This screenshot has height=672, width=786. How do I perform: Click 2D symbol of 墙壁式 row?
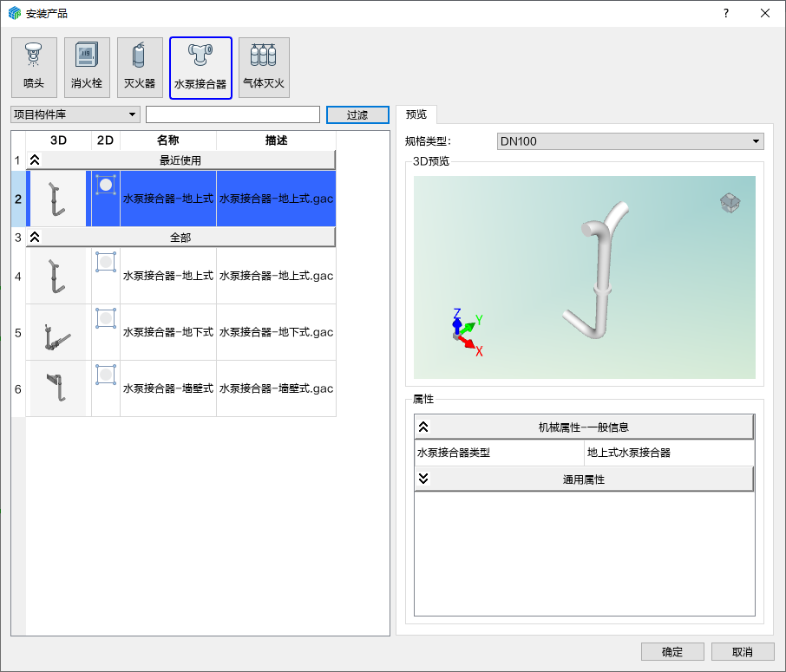pyautogui.click(x=106, y=375)
